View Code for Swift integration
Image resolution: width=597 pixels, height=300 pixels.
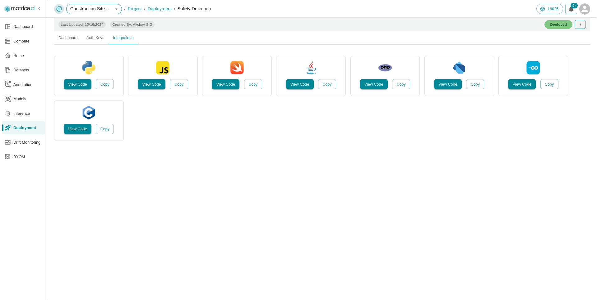225,84
